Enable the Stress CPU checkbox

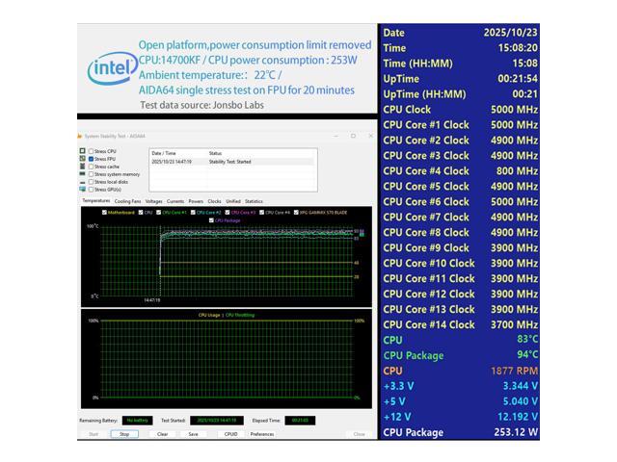[91, 151]
